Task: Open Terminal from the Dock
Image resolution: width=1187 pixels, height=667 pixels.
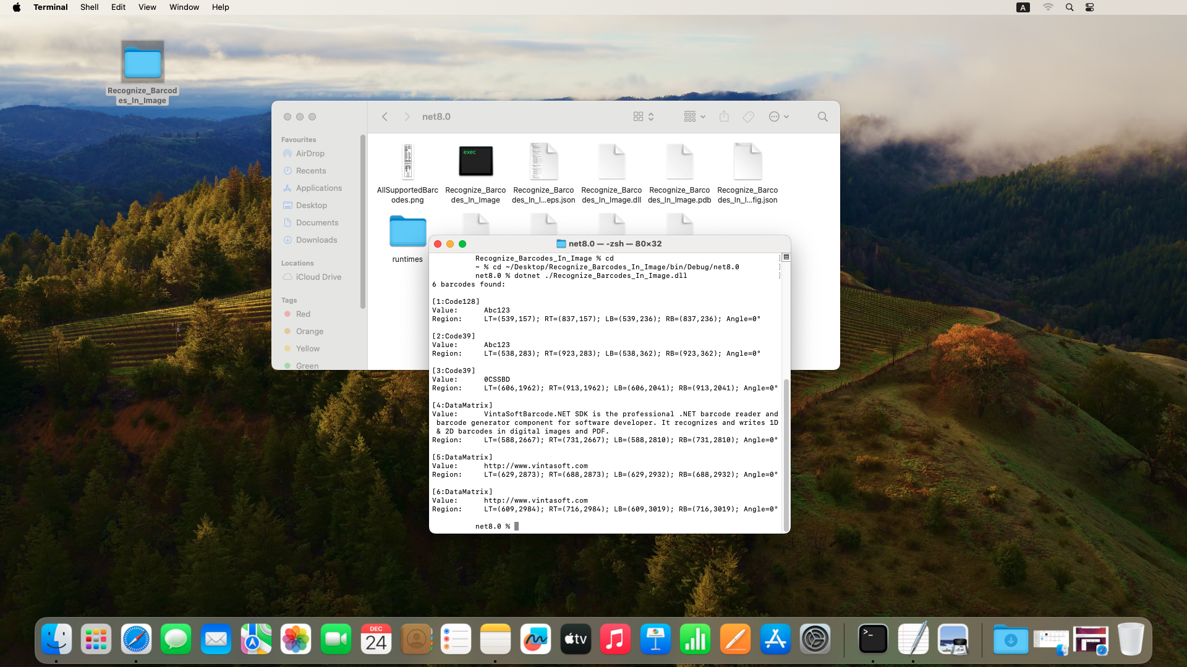Action: pyautogui.click(x=873, y=639)
